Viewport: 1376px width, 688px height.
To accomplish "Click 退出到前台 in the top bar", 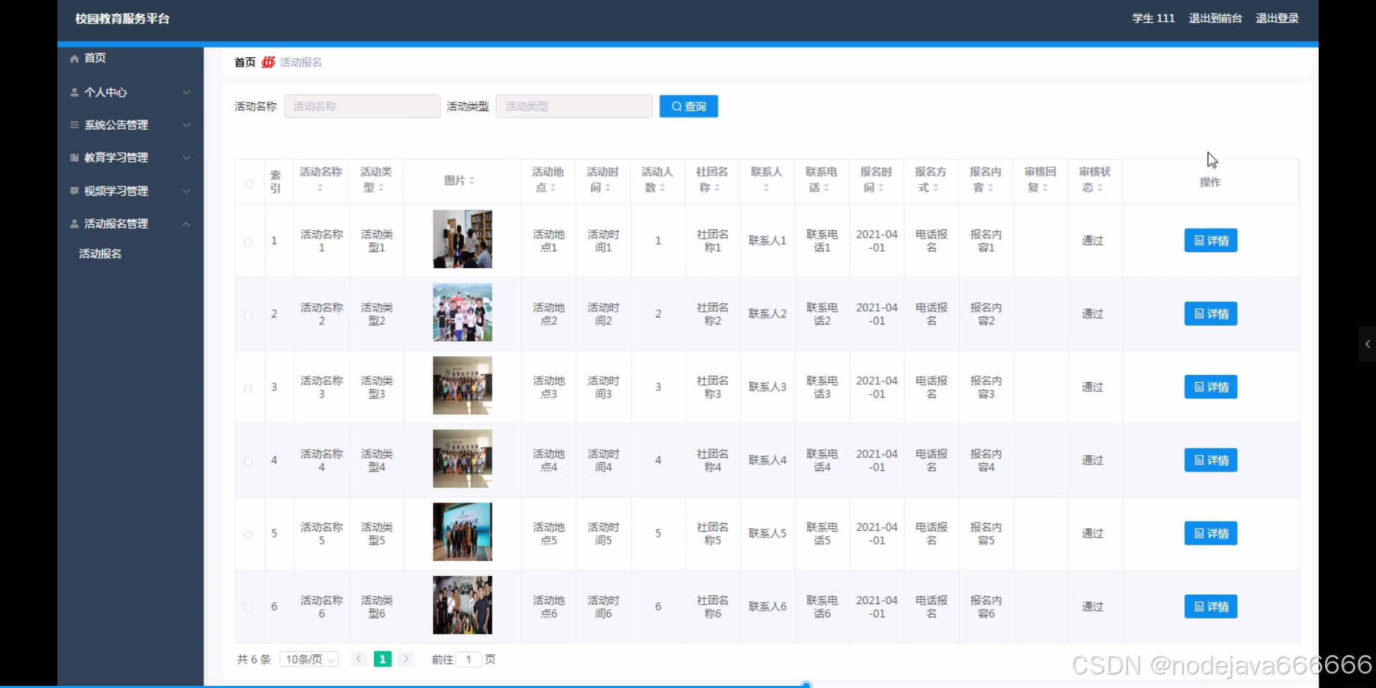I will click(x=1215, y=18).
